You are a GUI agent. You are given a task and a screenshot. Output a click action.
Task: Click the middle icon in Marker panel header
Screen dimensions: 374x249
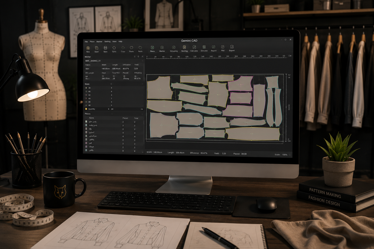(138, 57)
